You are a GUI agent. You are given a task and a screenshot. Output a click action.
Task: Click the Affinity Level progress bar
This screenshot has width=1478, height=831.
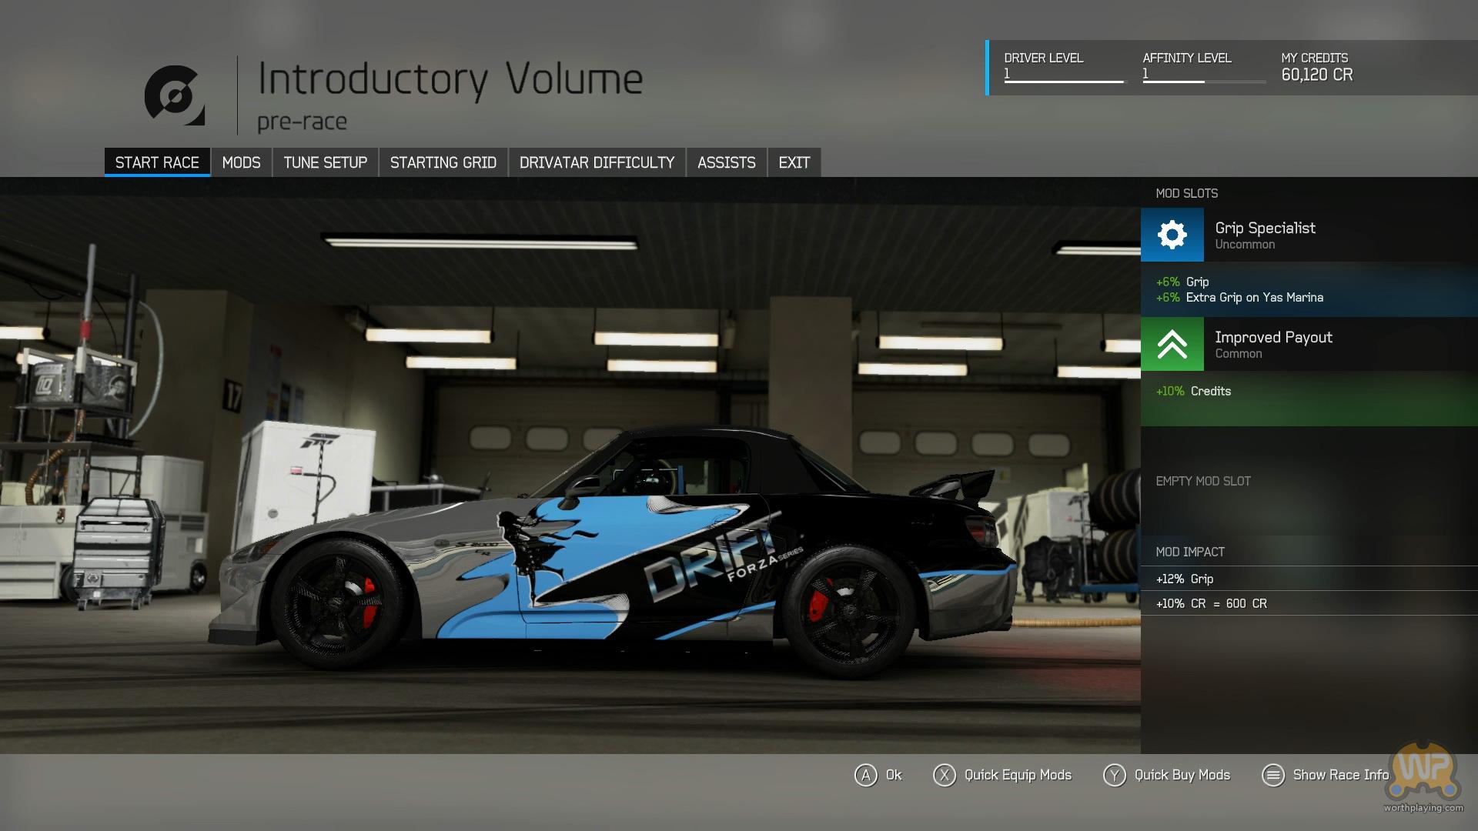tap(1203, 81)
